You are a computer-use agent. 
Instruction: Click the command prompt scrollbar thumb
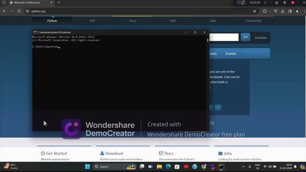[x=208, y=40]
